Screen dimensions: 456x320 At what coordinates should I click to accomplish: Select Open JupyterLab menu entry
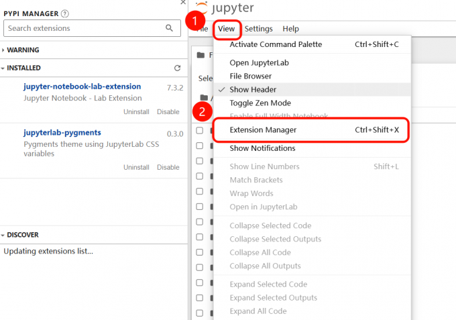(x=312, y=63)
